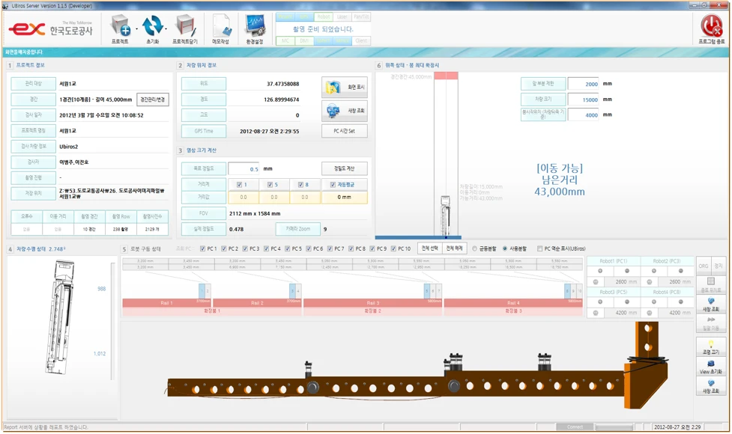The width and height of the screenshot is (732, 434).
Task: Click the Robot status indicator tab
Action: pos(324,16)
